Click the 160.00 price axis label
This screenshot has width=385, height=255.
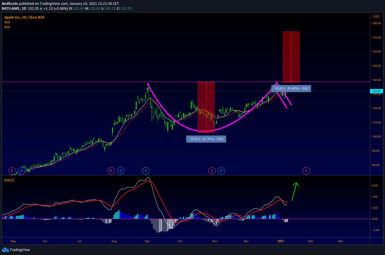377,52
